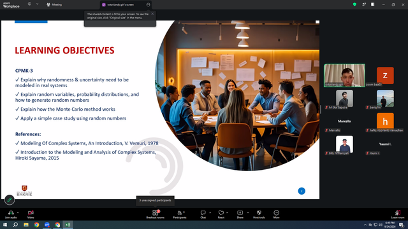Click the 'References:' label
Viewport: 408px width, 229px height.
(28, 134)
